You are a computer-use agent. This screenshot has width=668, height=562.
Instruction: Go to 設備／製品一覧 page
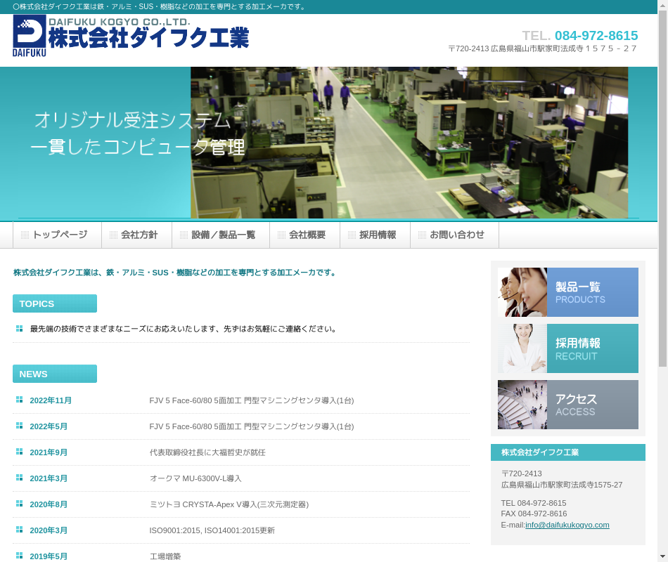pos(223,235)
